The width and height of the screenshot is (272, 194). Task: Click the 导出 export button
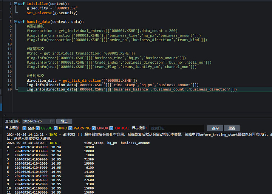pos(64,121)
